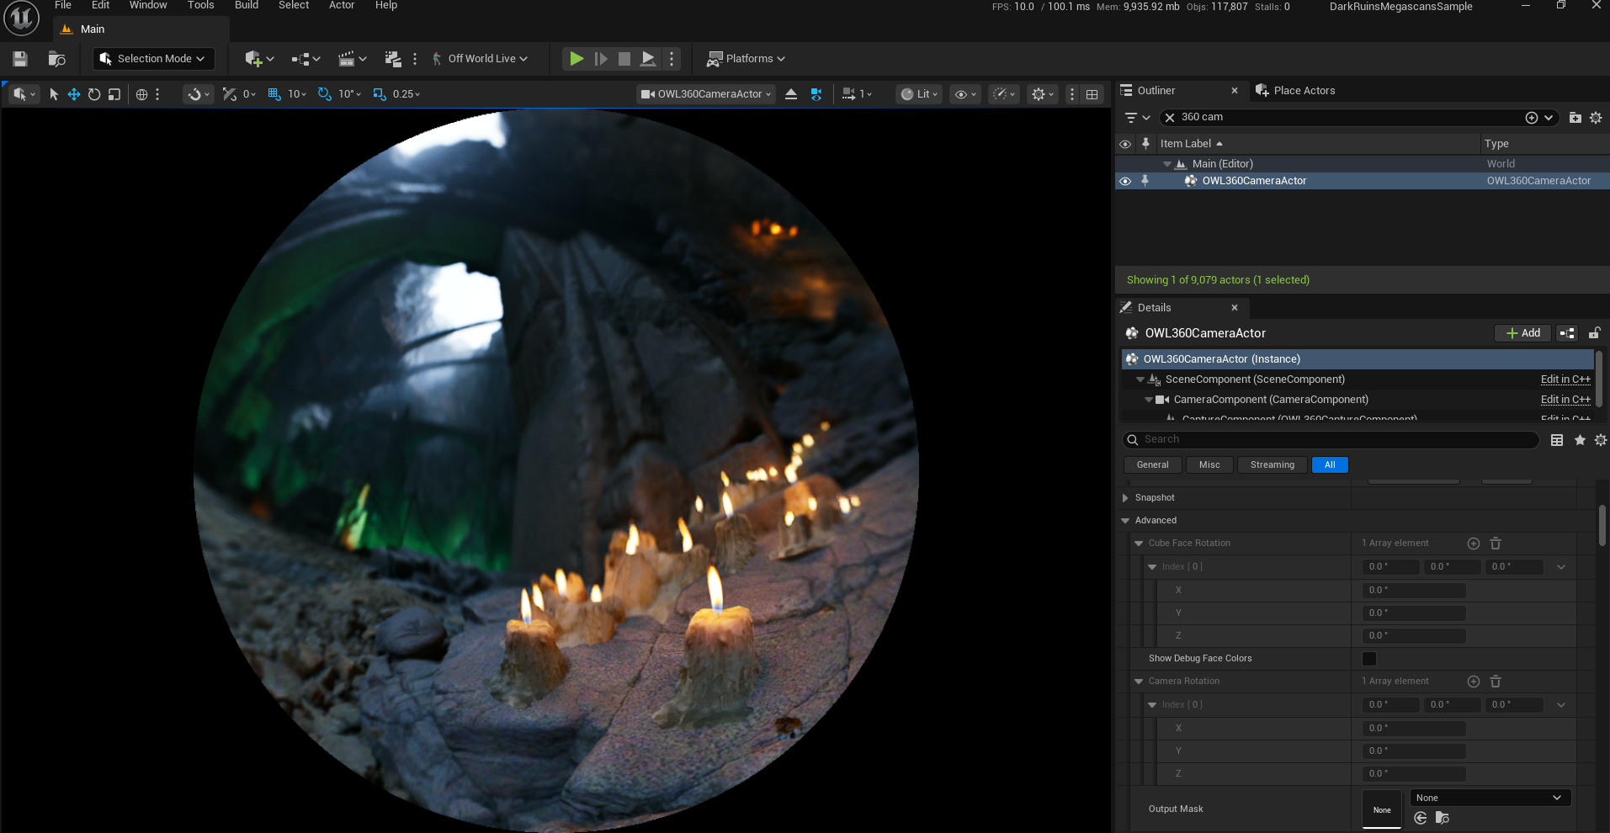Image resolution: width=1610 pixels, height=833 pixels.
Task: Open the Actor menu
Action: pyautogui.click(x=342, y=5)
